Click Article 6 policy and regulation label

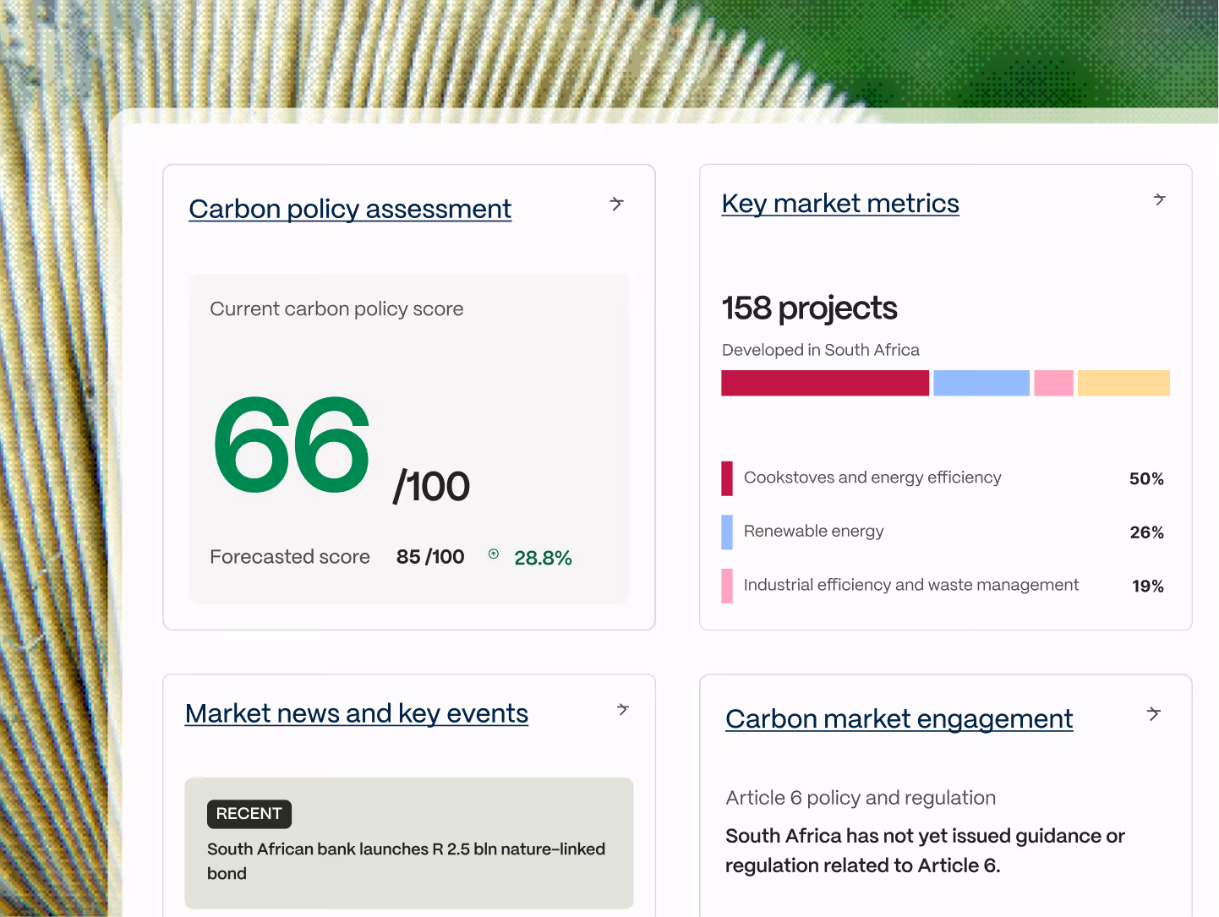[861, 798]
